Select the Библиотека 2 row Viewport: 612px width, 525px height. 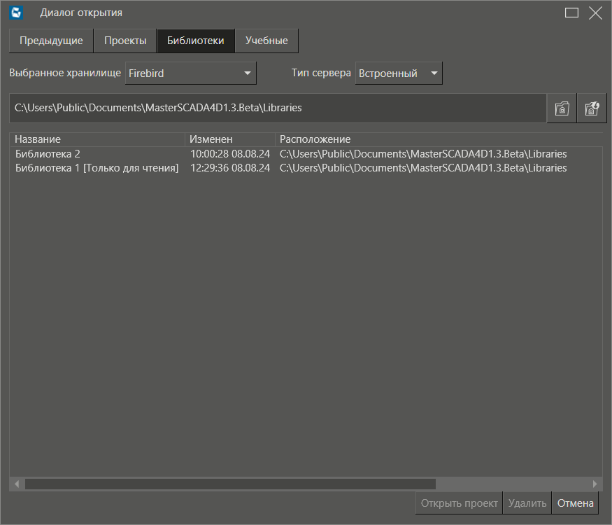(48, 154)
